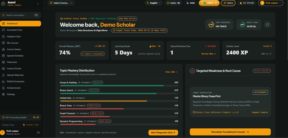Click the Adaptive Quiz check icon

(3, 36)
